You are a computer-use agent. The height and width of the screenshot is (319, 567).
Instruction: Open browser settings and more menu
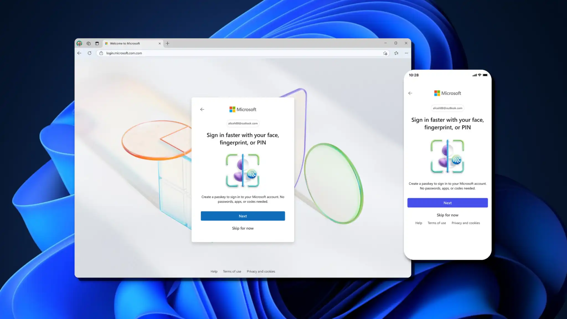point(406,53)
